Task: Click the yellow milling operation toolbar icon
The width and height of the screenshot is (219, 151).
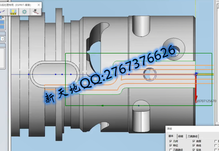Action: pos(13,11)
